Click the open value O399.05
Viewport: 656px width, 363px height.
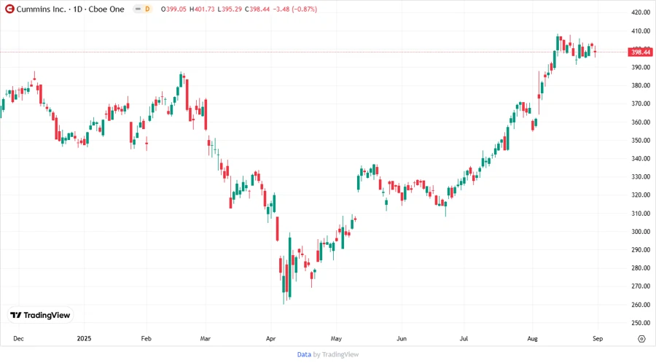(173, 9)
